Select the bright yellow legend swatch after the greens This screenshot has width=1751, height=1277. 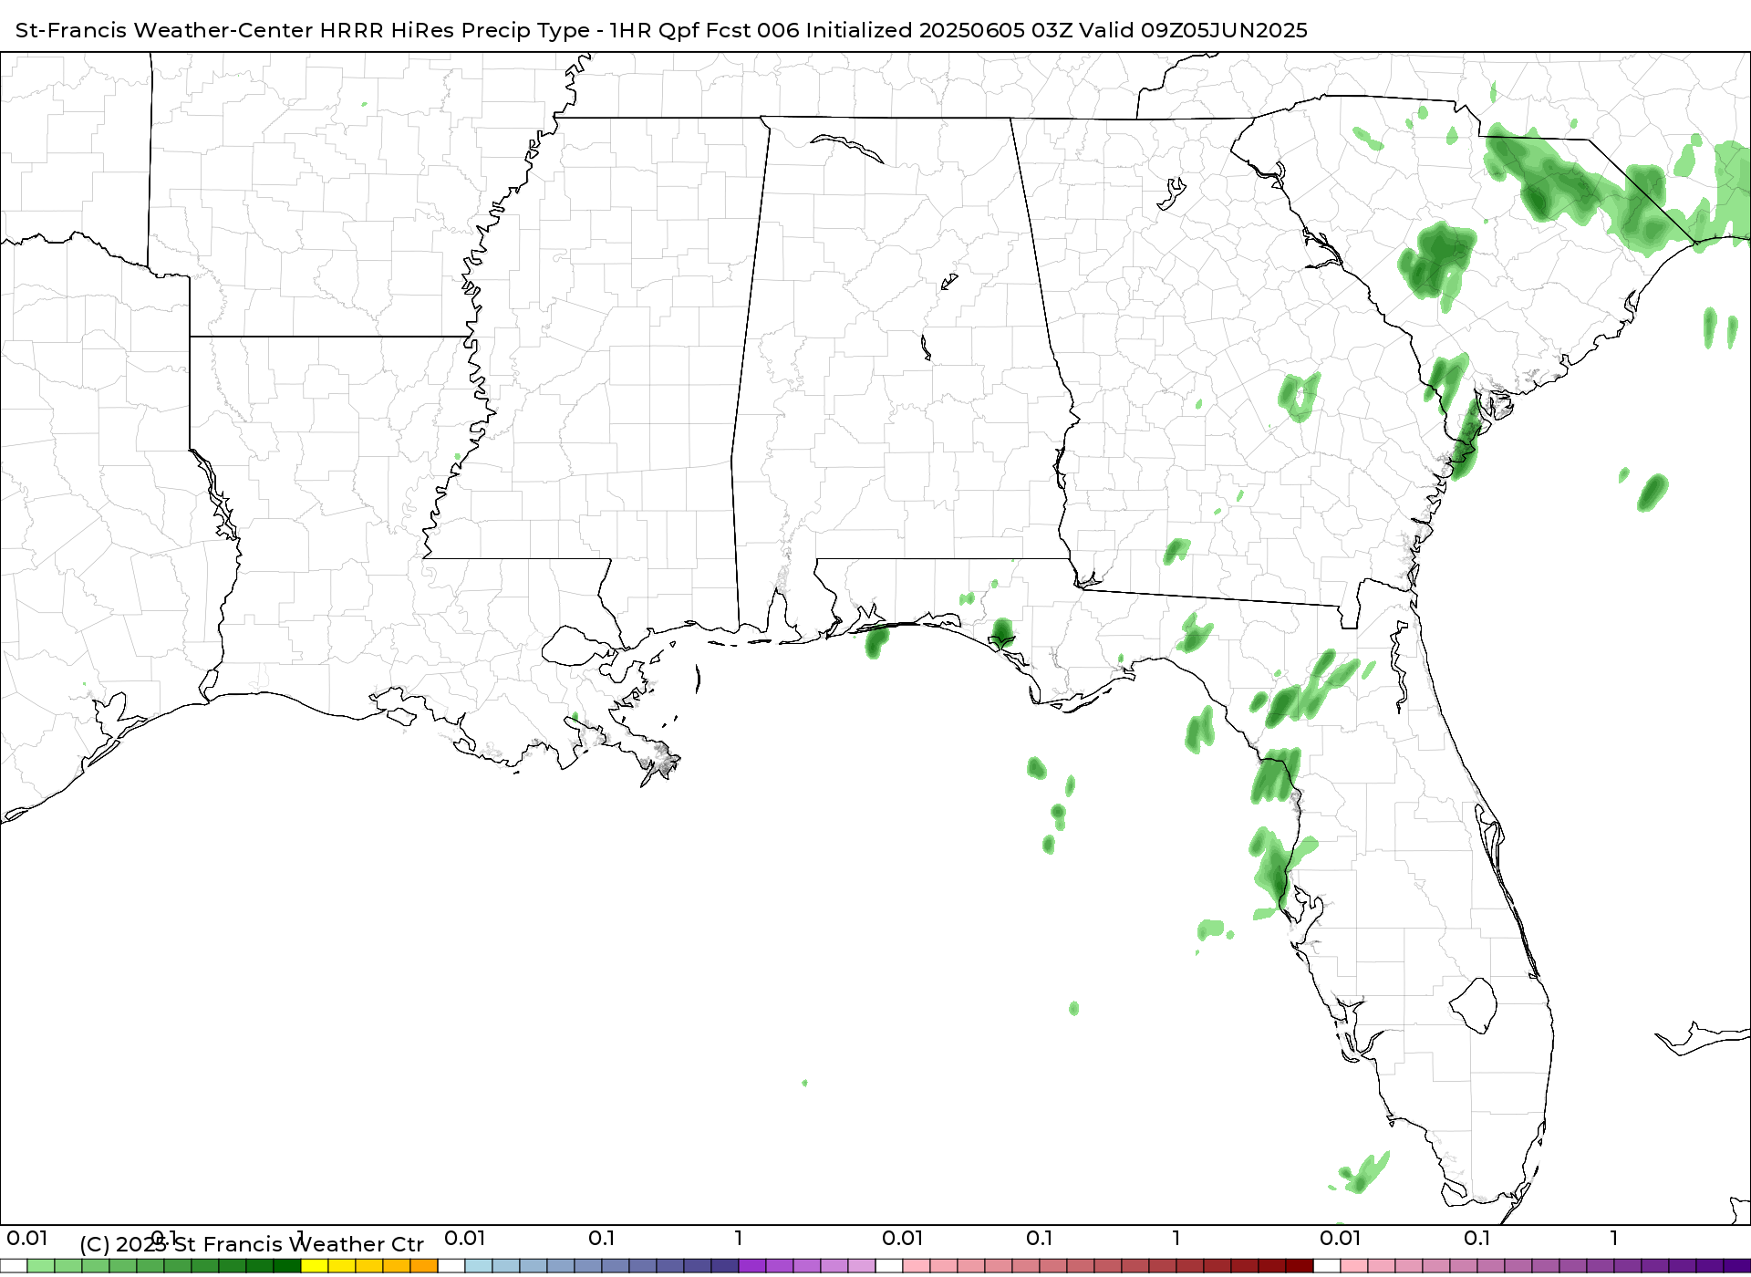click(315, 1266)
